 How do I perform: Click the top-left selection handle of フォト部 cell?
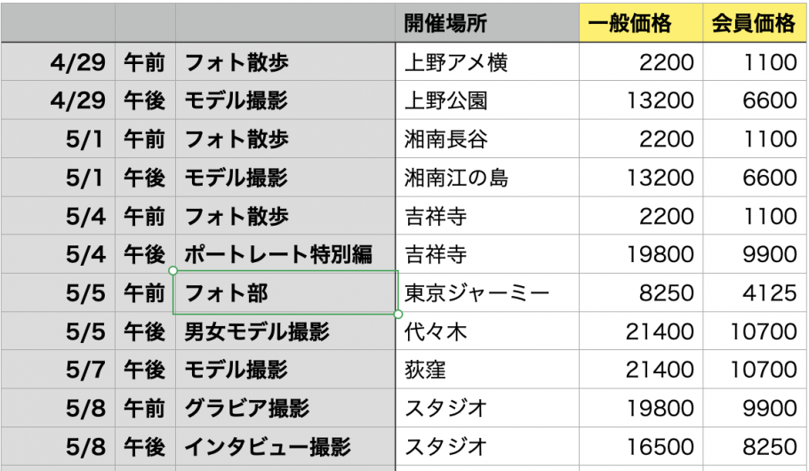click(x=173, y=271)
